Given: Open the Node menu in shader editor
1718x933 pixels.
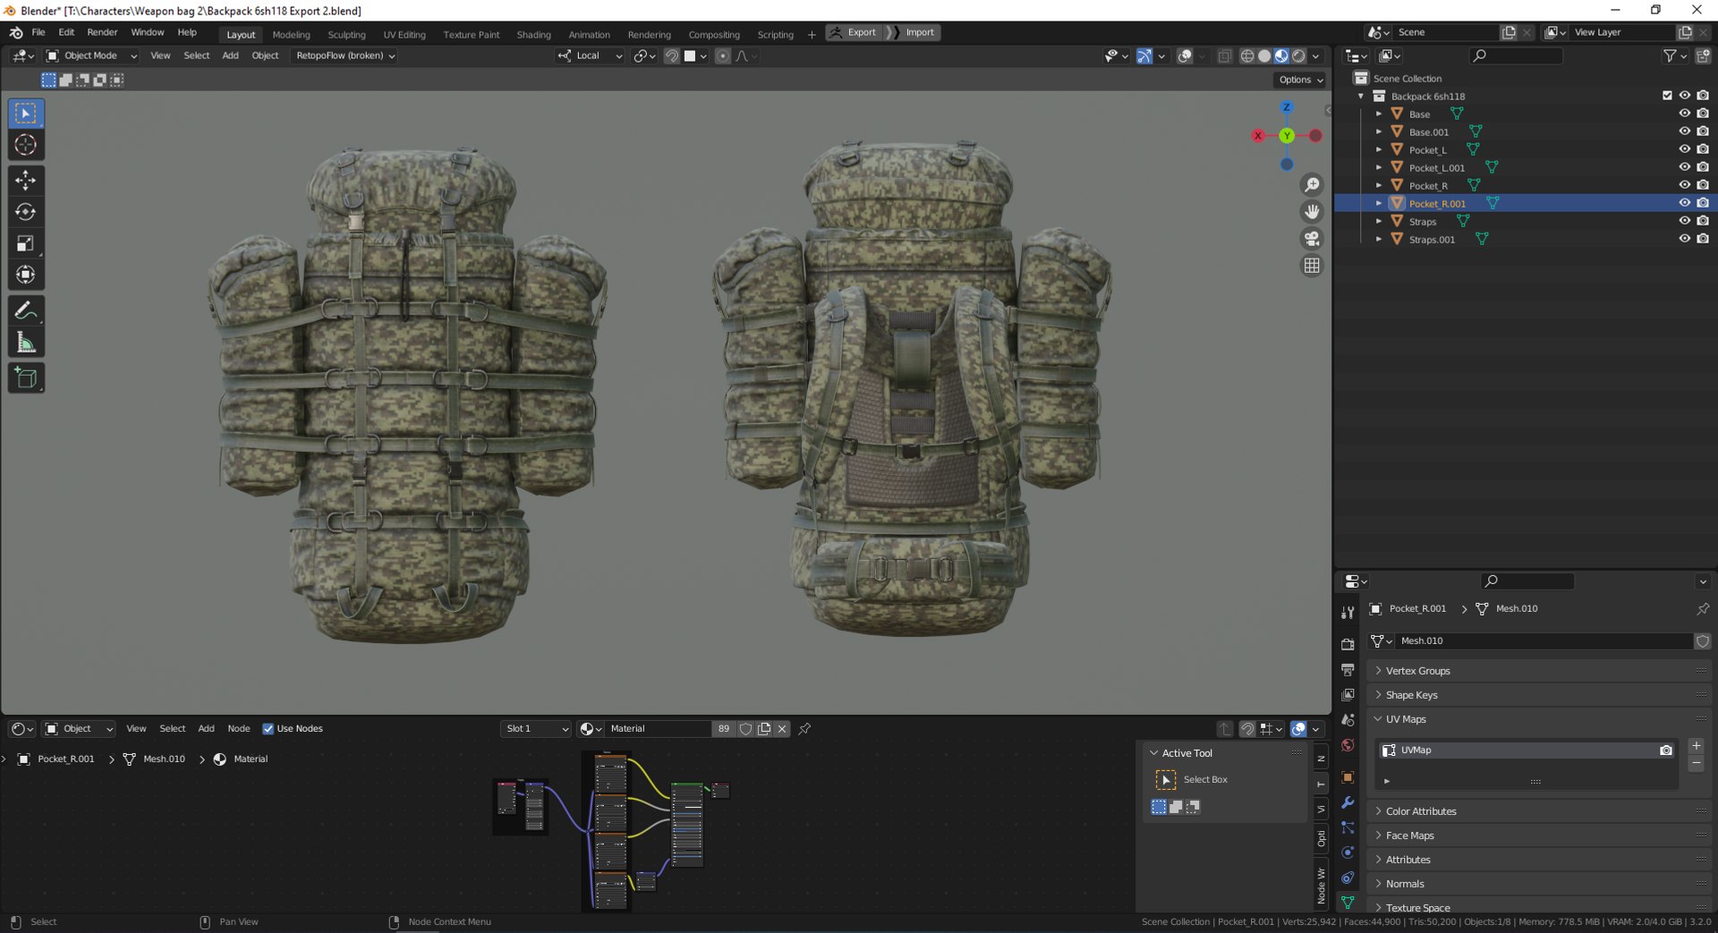Looking at the screenshot, I should pyautogui.click(x=239, y=729).
